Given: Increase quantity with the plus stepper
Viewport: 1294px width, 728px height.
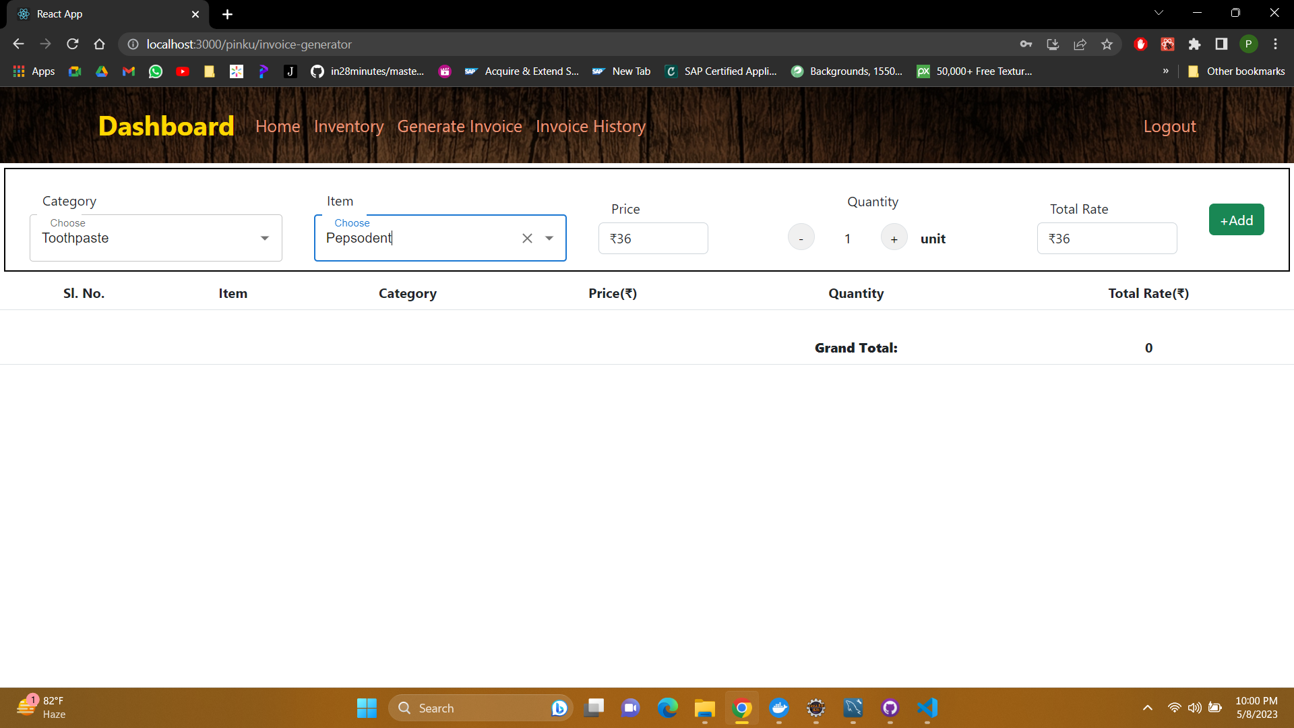Looking at the screenshot, I should pos(894,237).
